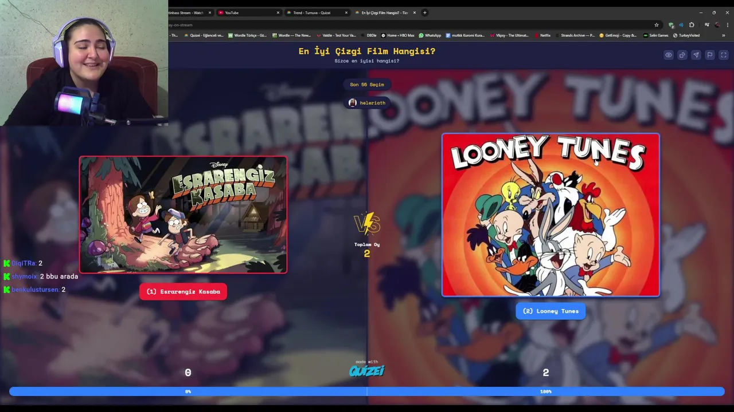Click the Quizei logo at the bottom
The width and height of the screenshot is (734, 412).
tap(367, 371)
